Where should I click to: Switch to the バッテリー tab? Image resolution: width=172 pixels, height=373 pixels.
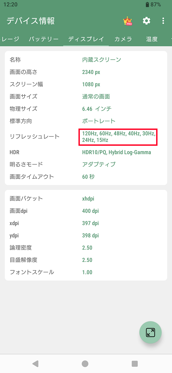coord(44,39)
